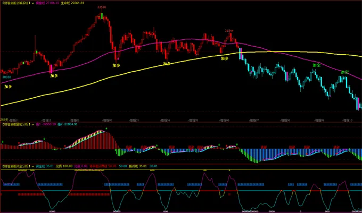The height and width of the screenshot is (213, 362).
Task: Click the 生命线 29264.54 value label
Action: click(72, 3)
